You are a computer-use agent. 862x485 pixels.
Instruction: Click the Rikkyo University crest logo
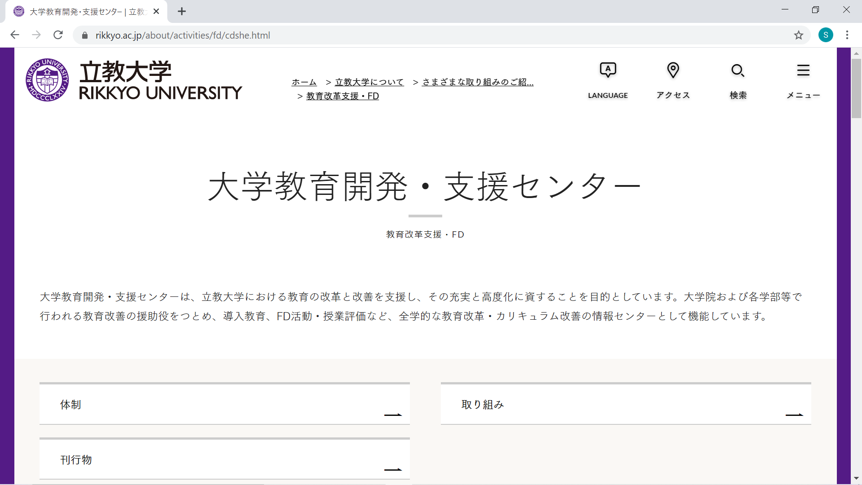pos(47,80)
